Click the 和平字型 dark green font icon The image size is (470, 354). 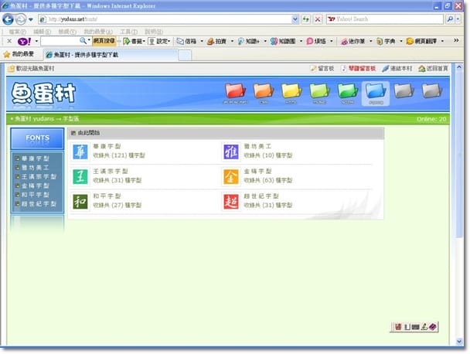[80, 202]
